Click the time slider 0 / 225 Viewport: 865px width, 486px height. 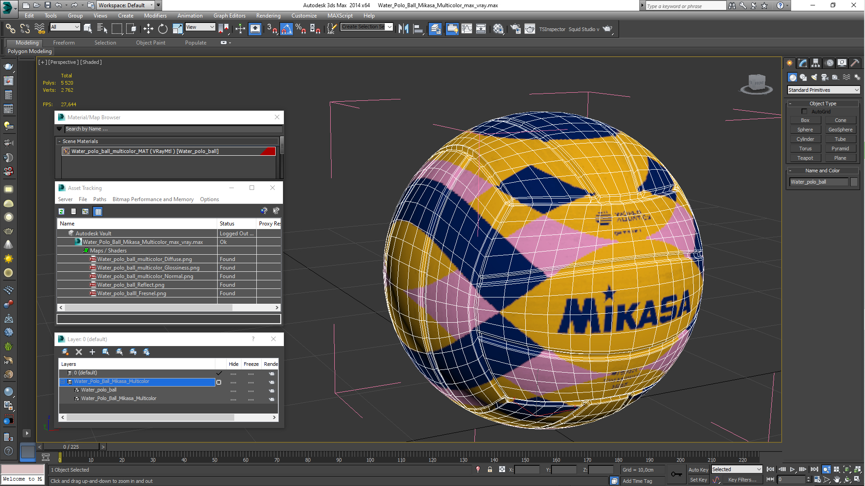pos(71,447)
